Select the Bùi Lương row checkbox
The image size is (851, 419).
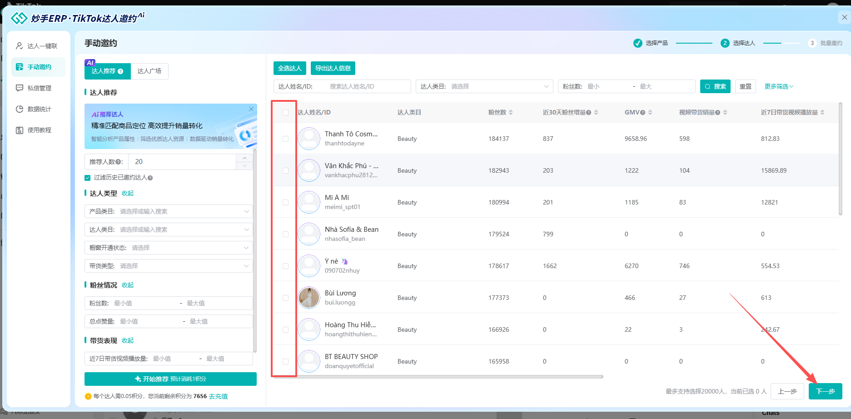click(285, 298)
